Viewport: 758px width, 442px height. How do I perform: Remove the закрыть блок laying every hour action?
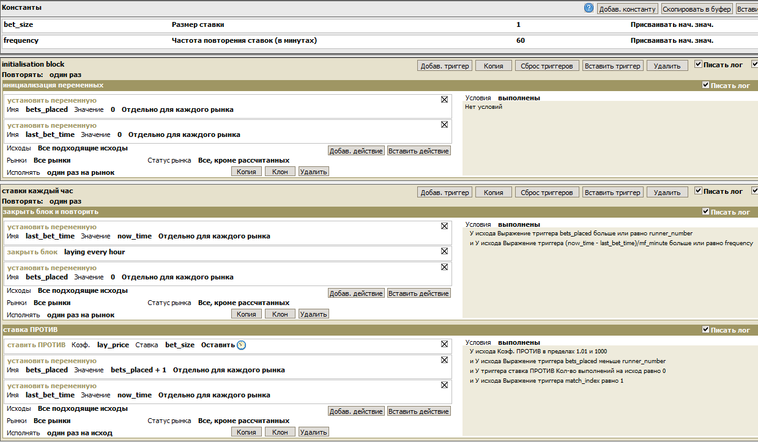tap(444, 251)
